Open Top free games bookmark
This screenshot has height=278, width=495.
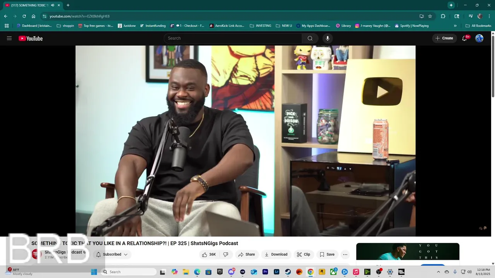click(96, 26)
